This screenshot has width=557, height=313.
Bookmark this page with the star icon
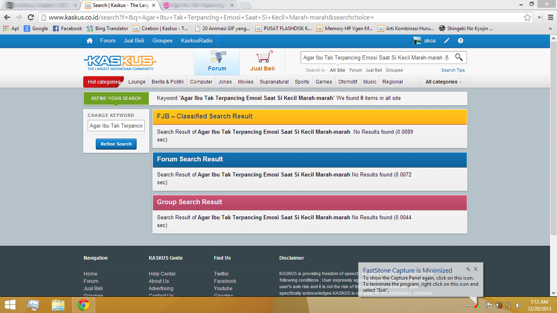(x=527, y=17)
